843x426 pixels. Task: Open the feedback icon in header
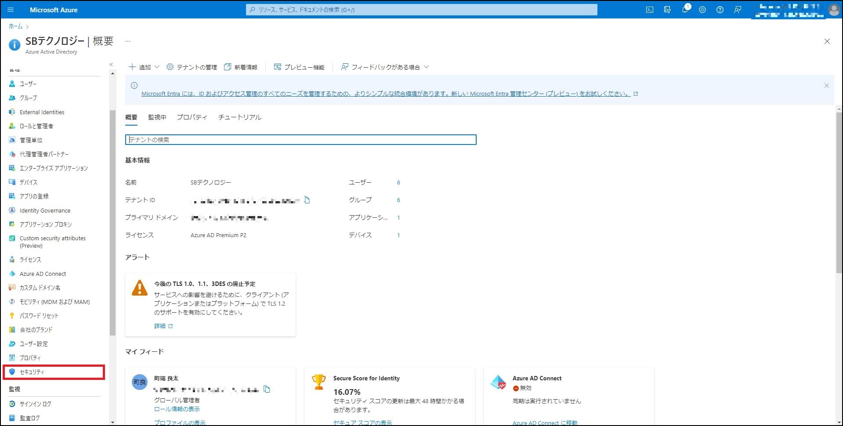pos(738,10)
